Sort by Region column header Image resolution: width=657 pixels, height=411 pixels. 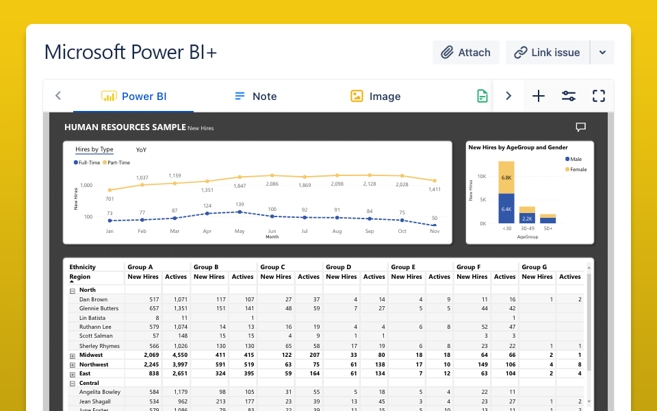80,276
